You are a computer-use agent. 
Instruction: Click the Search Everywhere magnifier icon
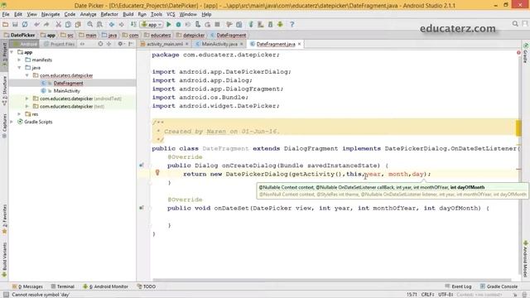pyautogui.click(x=515, y=24)
